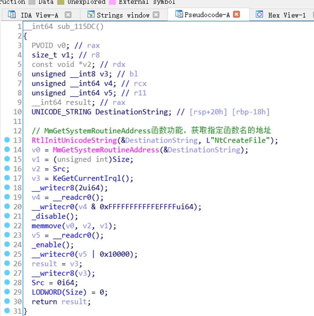Click PVOID v0 declaration on line 3
The height and width of the screenshot is (316, 314).
click(x=50, y=46)
